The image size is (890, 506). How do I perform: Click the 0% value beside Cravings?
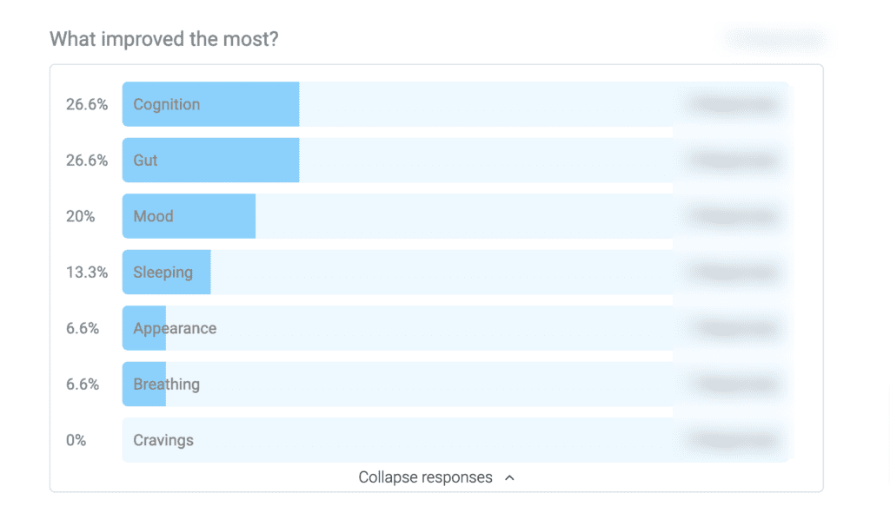[x=76, y=440]
